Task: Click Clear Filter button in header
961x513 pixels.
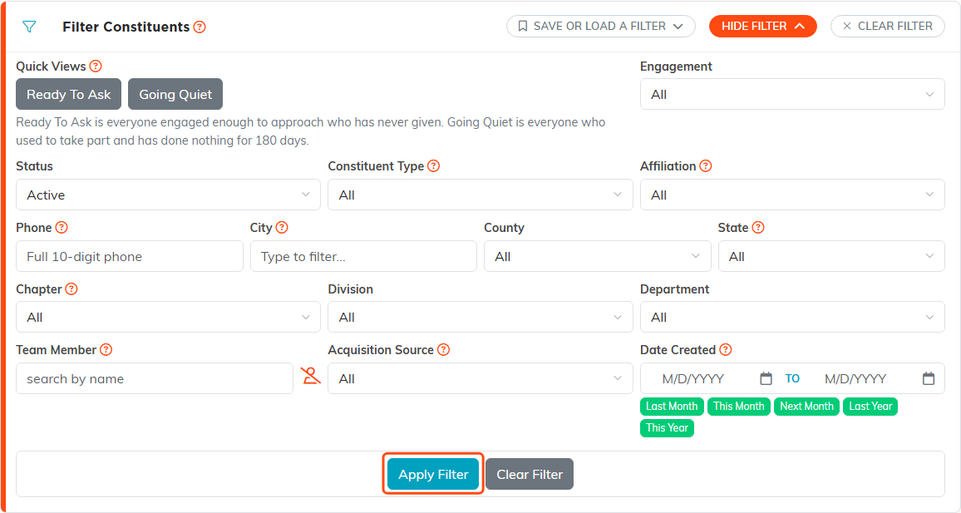Action: 888,27
